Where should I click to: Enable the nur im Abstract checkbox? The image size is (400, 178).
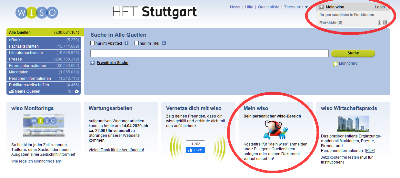click(93, 43)
